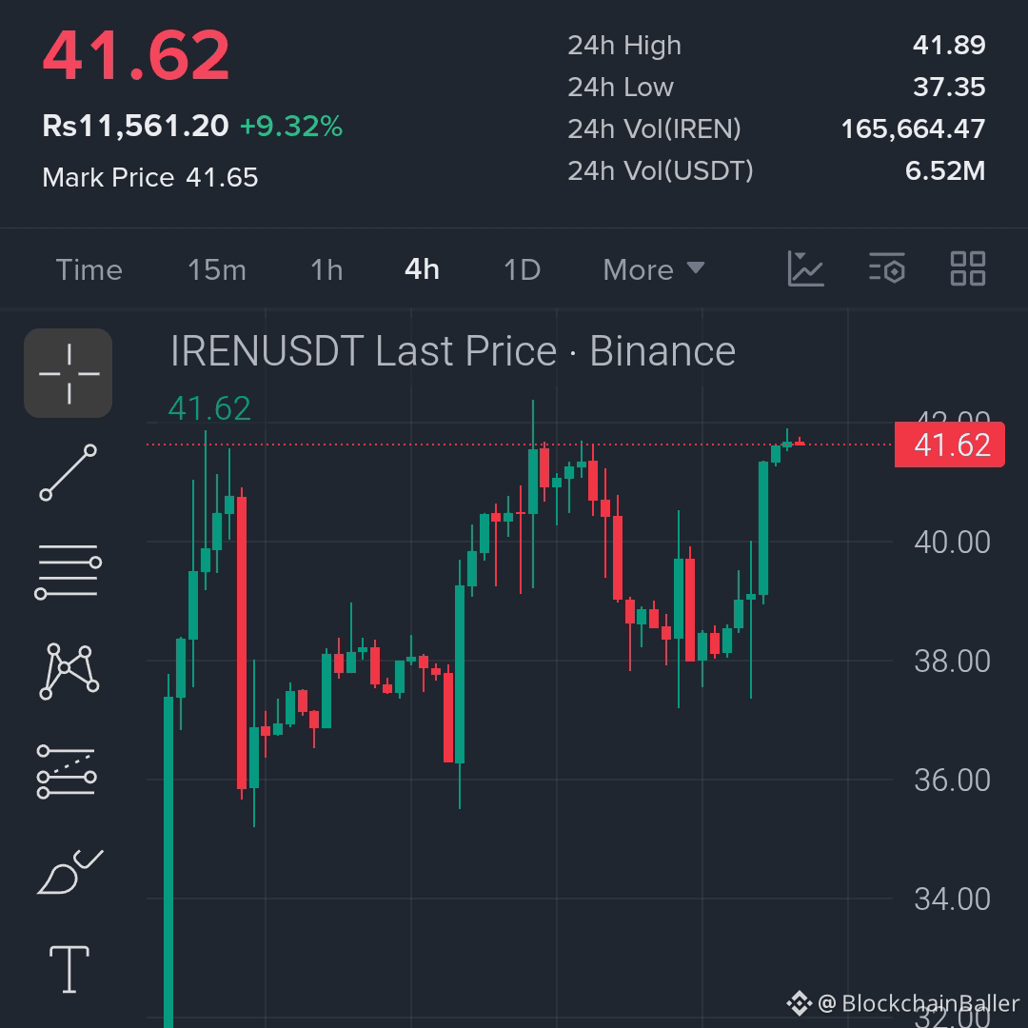Click the 24h Vol(IREN) value 165,664.47
This screenshot has width=1028, height=1028.
[913, 129]
